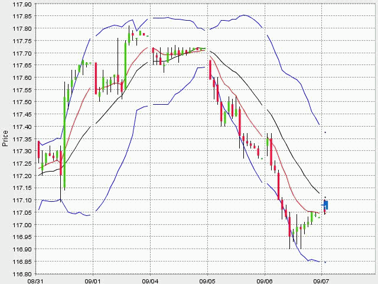Click the 116.90 price axis label
Image resolution: width=378 pixels, height=284 pixels.
[x=22, y=249]
